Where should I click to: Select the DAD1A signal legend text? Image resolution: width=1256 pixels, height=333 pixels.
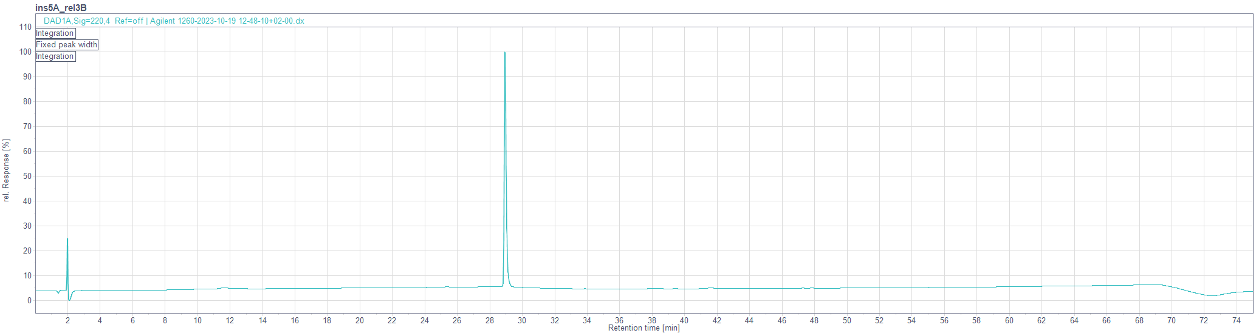tap(174, 21)
